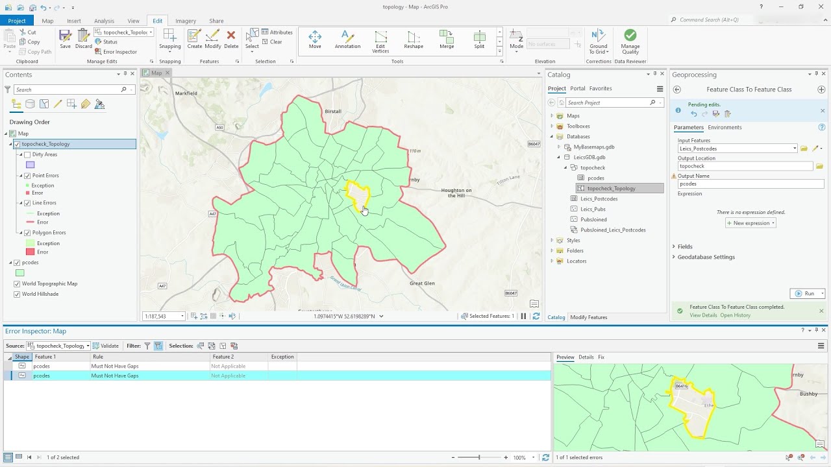831x467 pixels.
Task: Click the Dirty Areas purple swatch
Action: [x=30, y=165]
